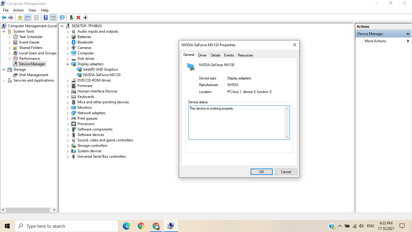Image resolution: width=412 pixels, height=232 pixels.
Task: Select Services and Applications node
Action: tap(33, 80)
